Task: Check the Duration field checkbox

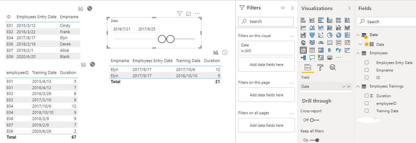Action: [x=367, y=96]
